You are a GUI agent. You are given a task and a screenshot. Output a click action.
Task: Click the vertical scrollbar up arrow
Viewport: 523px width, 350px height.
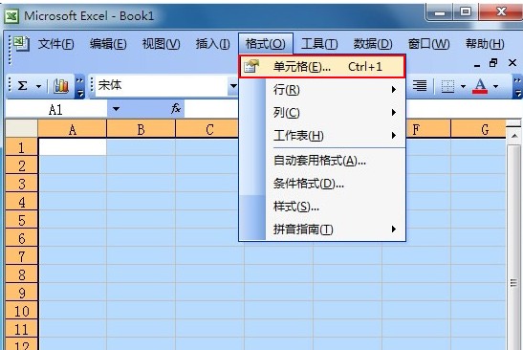[x=514, y=136]
